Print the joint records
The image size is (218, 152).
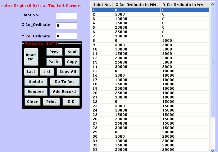point(51,102)
